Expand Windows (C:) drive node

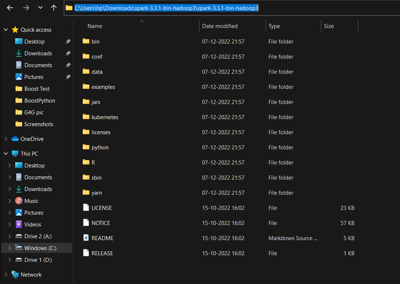click(10, 248)
